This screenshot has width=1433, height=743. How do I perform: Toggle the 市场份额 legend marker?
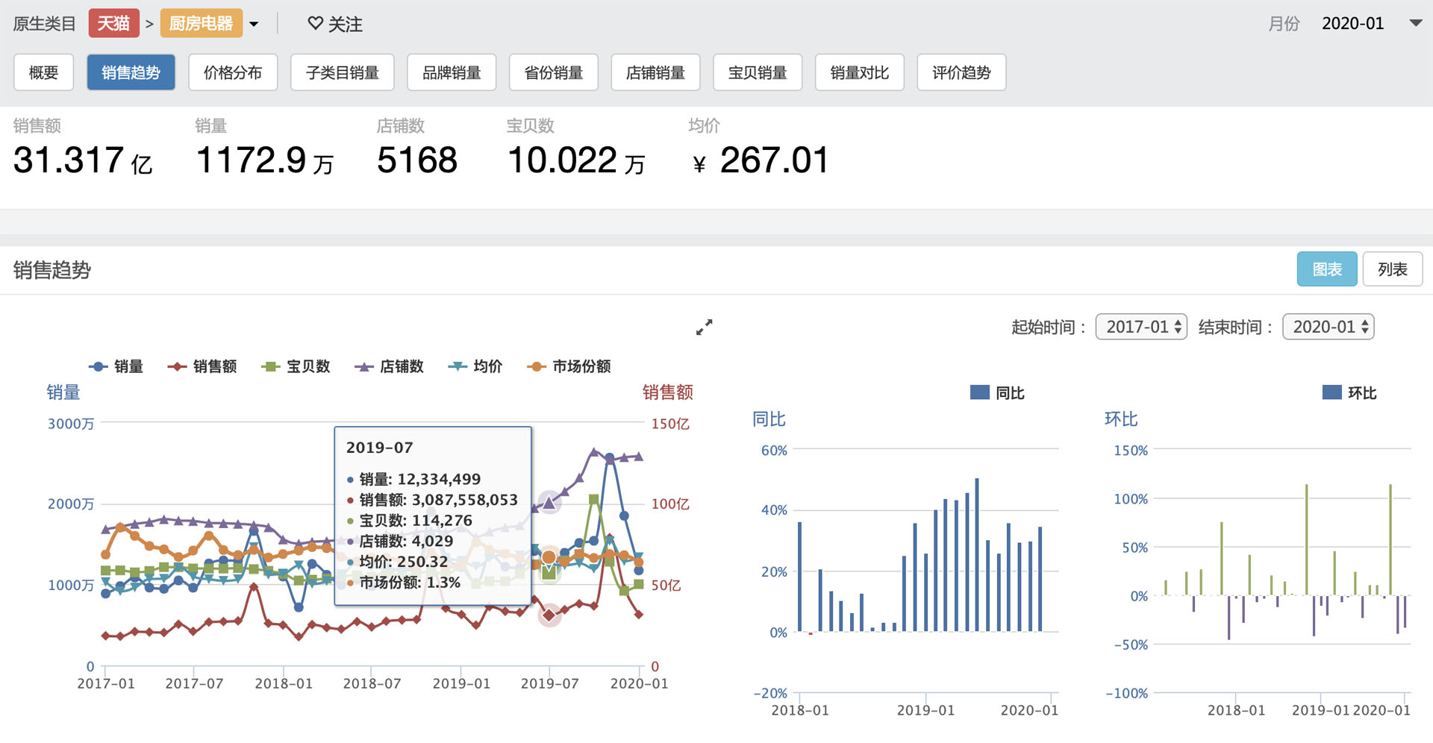coord(536,366)
